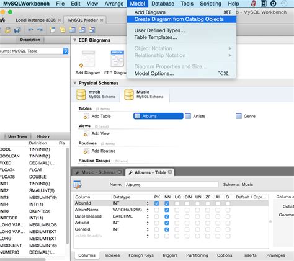
Task: Switch to the Inserts tab
Action: (x=250, y=255)
